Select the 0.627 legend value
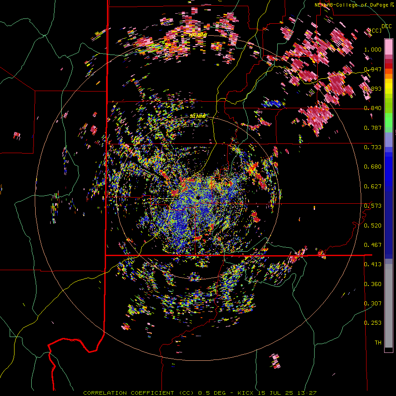Screen dimensions: 396x396 pos(373,187)
